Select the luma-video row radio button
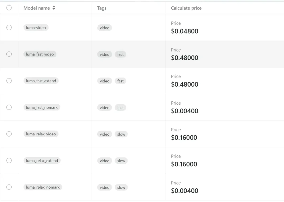Viewport: 284px width, 202px height. 9,27
